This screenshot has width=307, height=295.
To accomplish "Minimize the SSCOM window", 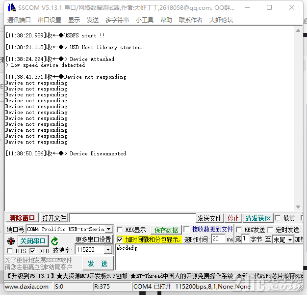I will (247, 8).
